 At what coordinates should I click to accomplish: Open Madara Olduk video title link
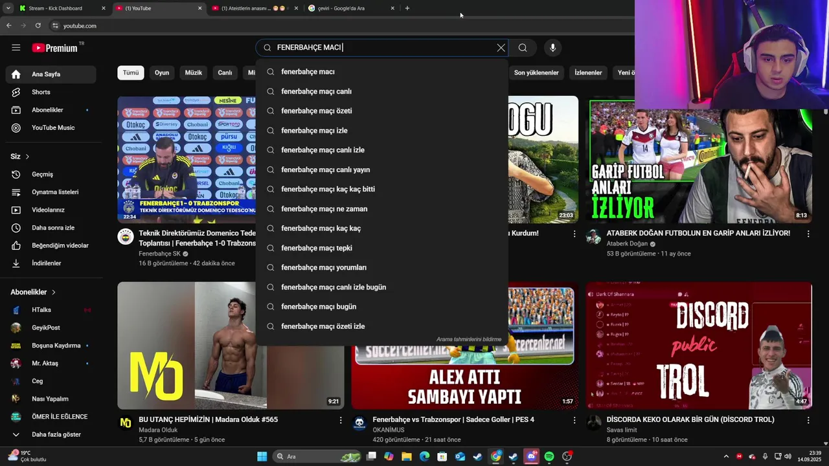208,419
